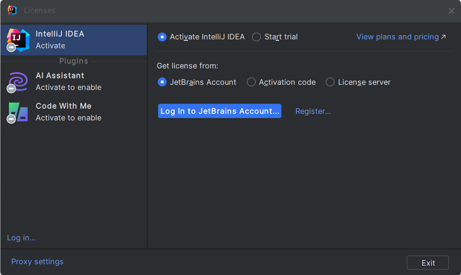This screenshot has height=275, width=461.
Task: Select the "IntelliJ IDEA Activate" list entry text
Action: click(x=60, y=39)
